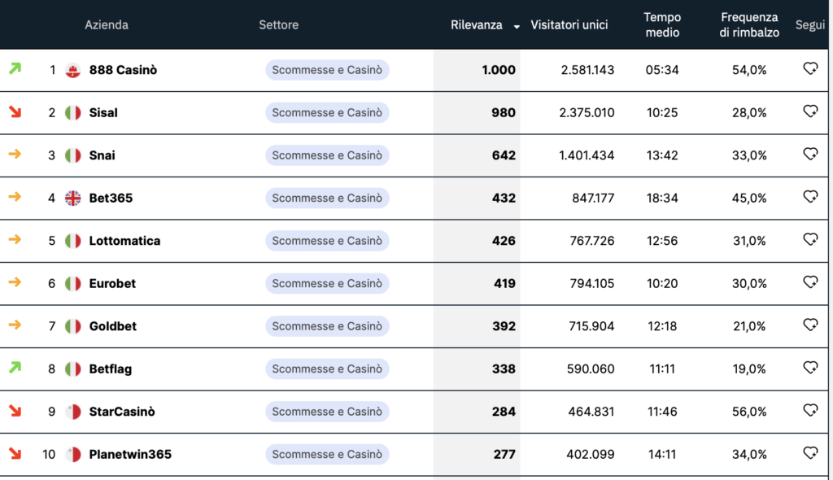Screen dimensions: 833x480
Task: Click the Segui column header
Action: (809, 25)
